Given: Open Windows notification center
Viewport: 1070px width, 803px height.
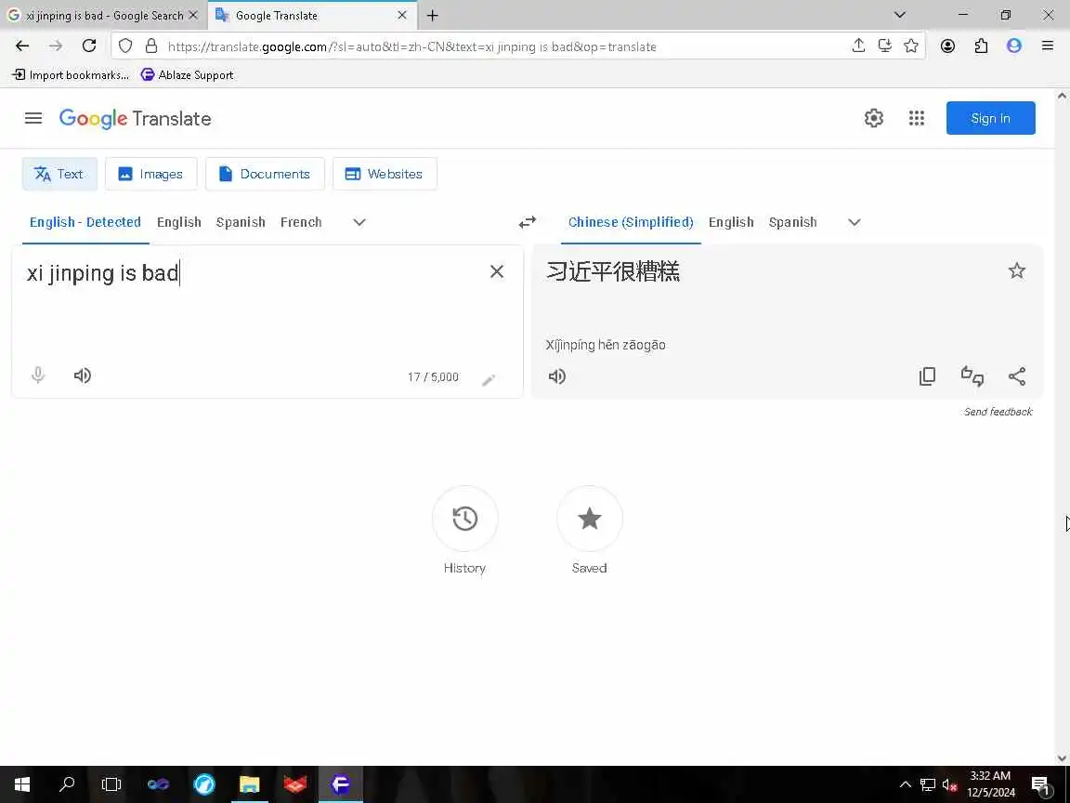Looking at the screenshot, I should pos(1040,783).
